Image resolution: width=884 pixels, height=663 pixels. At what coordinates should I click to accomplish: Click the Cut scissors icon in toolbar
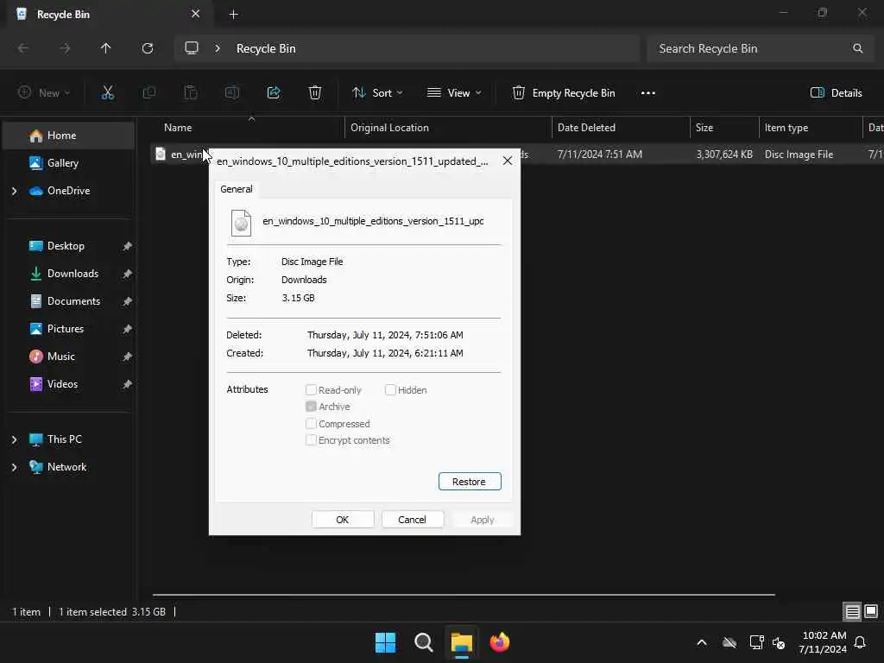(x=107, y=93)
